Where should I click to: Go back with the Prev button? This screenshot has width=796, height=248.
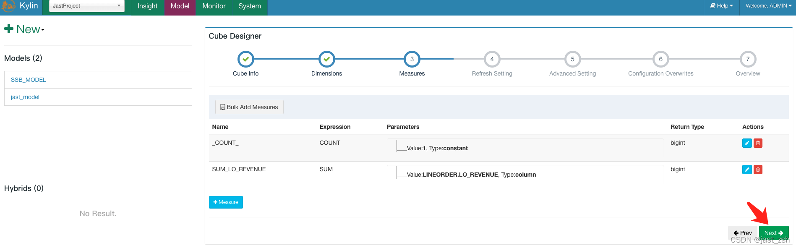(743, 233)
